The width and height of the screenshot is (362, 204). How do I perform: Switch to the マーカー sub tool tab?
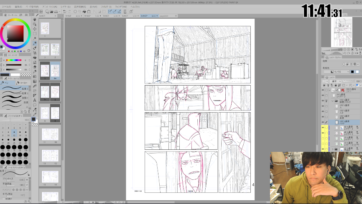pyautogui.click(x=23, y=83)
